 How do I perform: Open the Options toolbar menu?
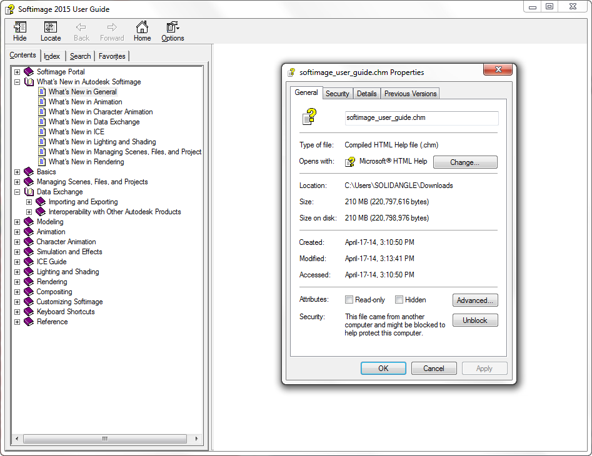point(173,28)
